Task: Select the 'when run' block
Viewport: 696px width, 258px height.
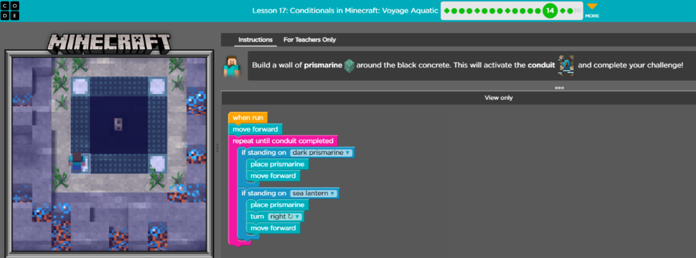Action: coord(248,117)
